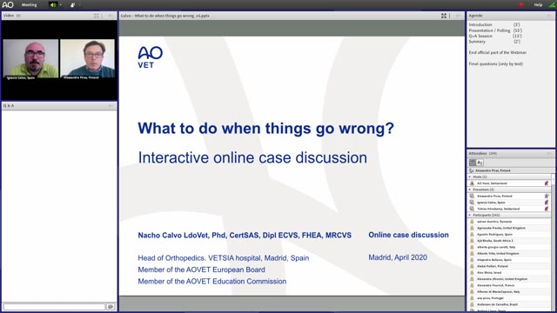Click the Attendees pod title
The height and width of the screenshot is (313, 557).
[x=478, y=153]
